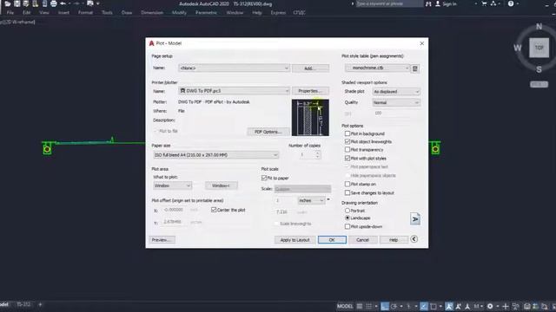Expand the quick access toolbar customize arrow

(x=98, y=3)
